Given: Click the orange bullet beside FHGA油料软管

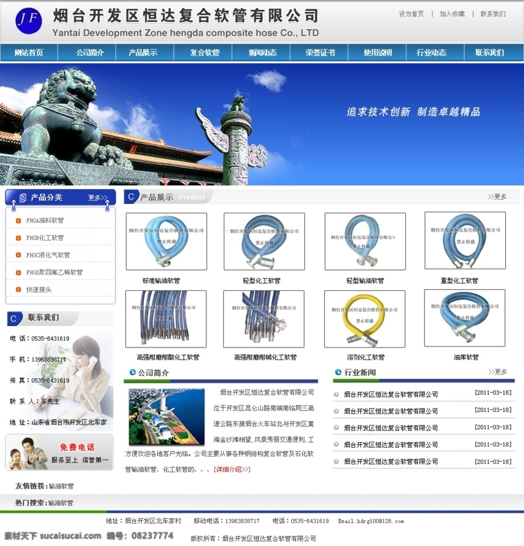Looking at the screenshot, I should pyautogui.click(x=18, y=221).
